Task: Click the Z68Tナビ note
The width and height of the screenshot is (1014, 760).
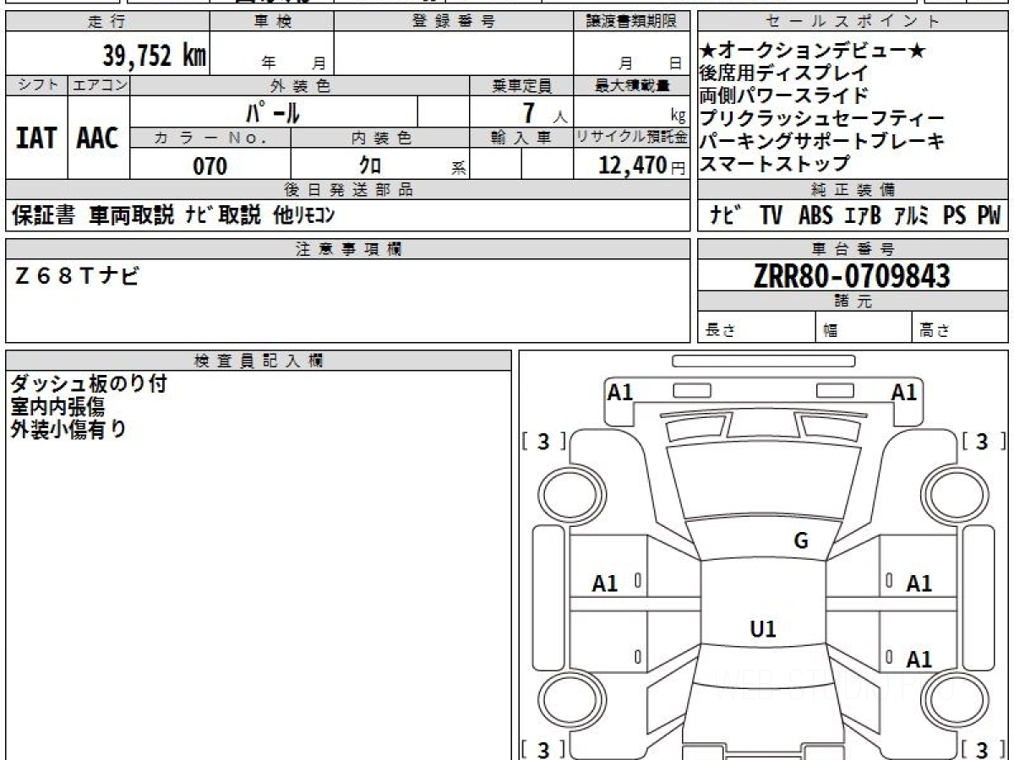Action: (x=78, y=275)
